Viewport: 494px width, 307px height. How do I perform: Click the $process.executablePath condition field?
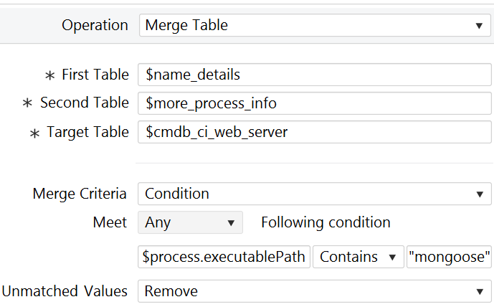[224, 258]
